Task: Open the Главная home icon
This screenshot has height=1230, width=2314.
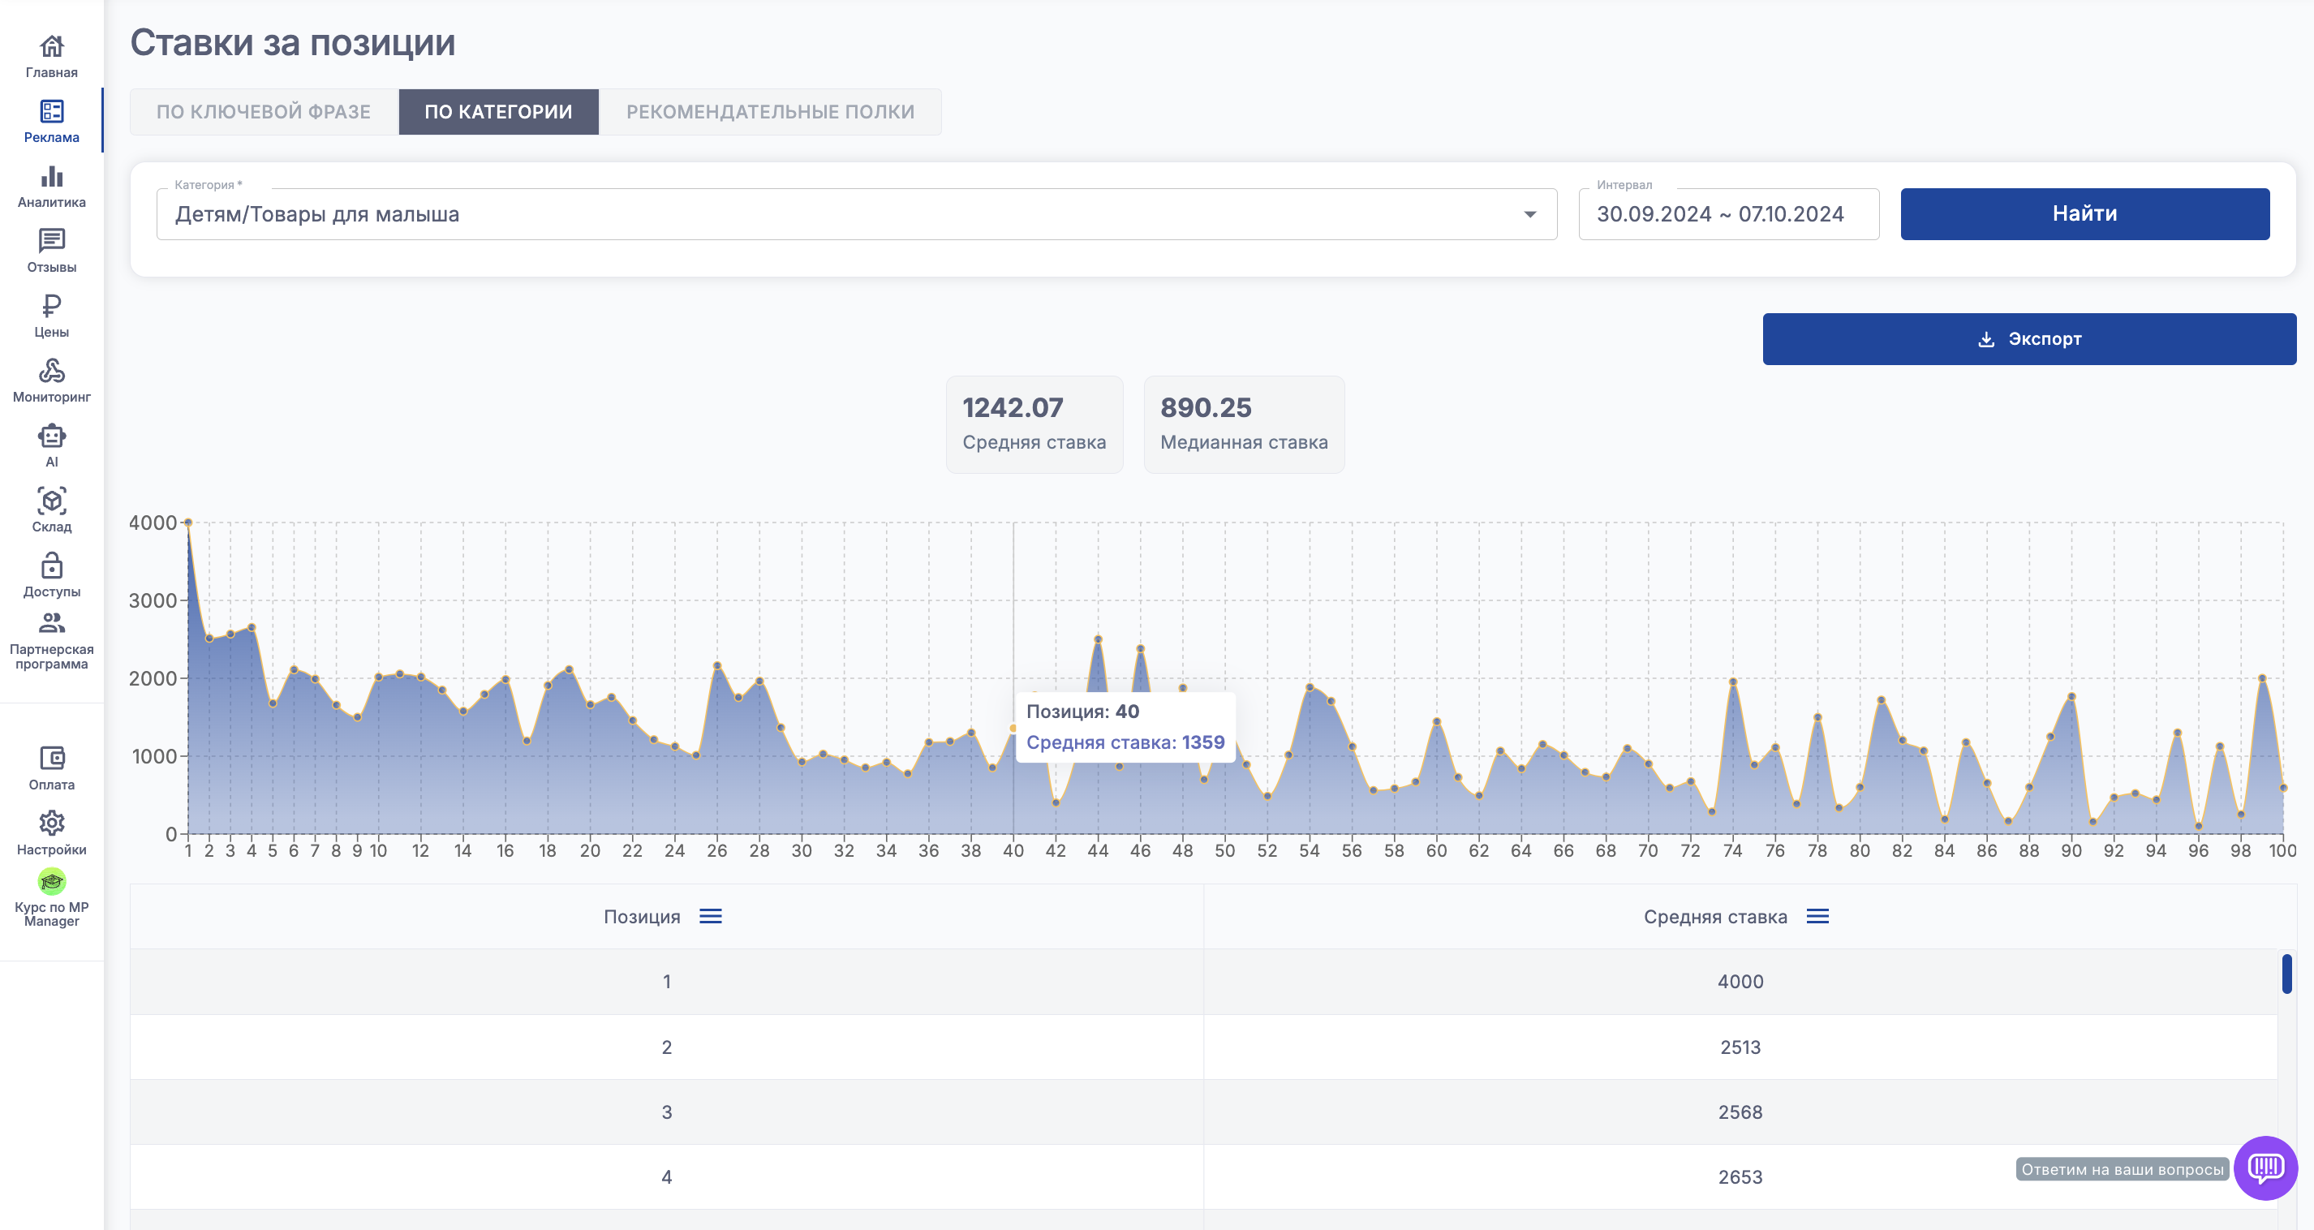Action: click(51, 45)
